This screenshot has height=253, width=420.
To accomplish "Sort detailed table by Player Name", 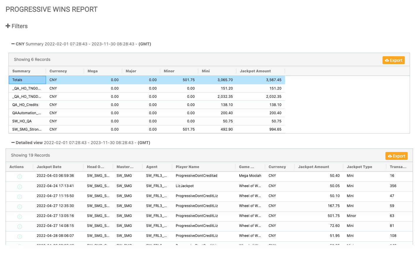I will (x=187, y=167).
